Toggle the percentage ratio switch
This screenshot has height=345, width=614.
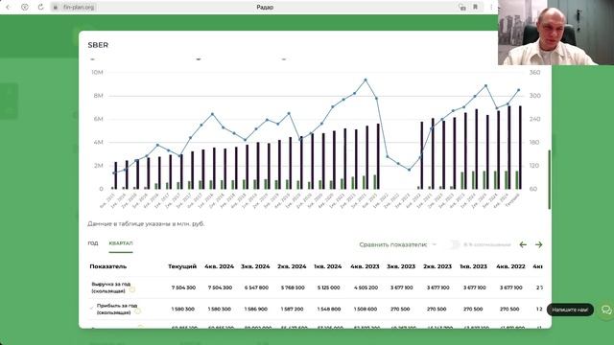[455, 244]
